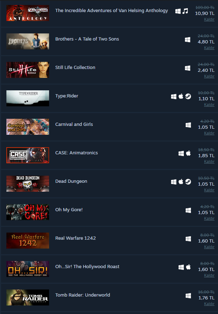Open the Brothers game thumbnail image
Screen dimensions: 218x314
click(x=28, y=42)
